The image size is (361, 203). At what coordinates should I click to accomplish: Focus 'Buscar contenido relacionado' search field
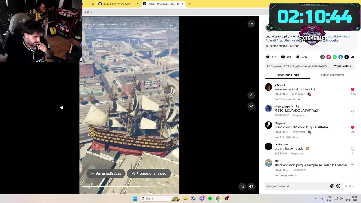click(126, 25)
